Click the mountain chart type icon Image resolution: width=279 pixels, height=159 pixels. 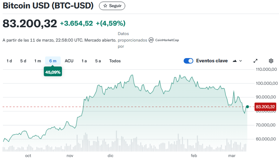pyautogui.click(x=235, y=61)
